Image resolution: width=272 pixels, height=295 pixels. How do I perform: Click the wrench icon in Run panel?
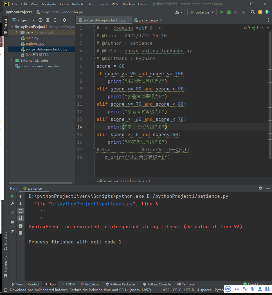tap(12, 203)
